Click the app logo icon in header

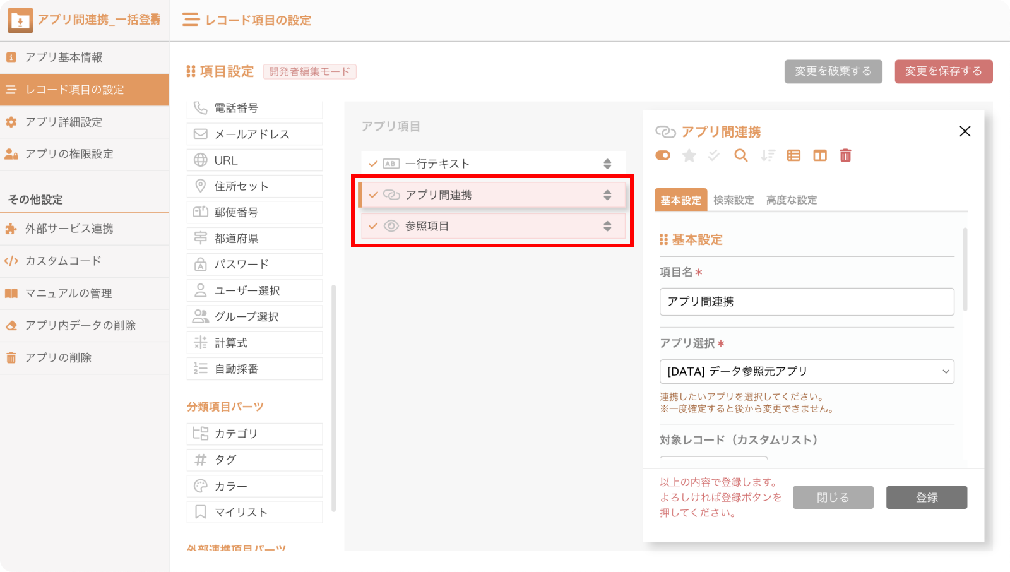[20, 20]
